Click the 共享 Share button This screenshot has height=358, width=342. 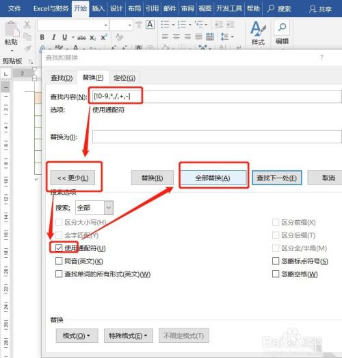pyautogui.click(x=320, y=9)
